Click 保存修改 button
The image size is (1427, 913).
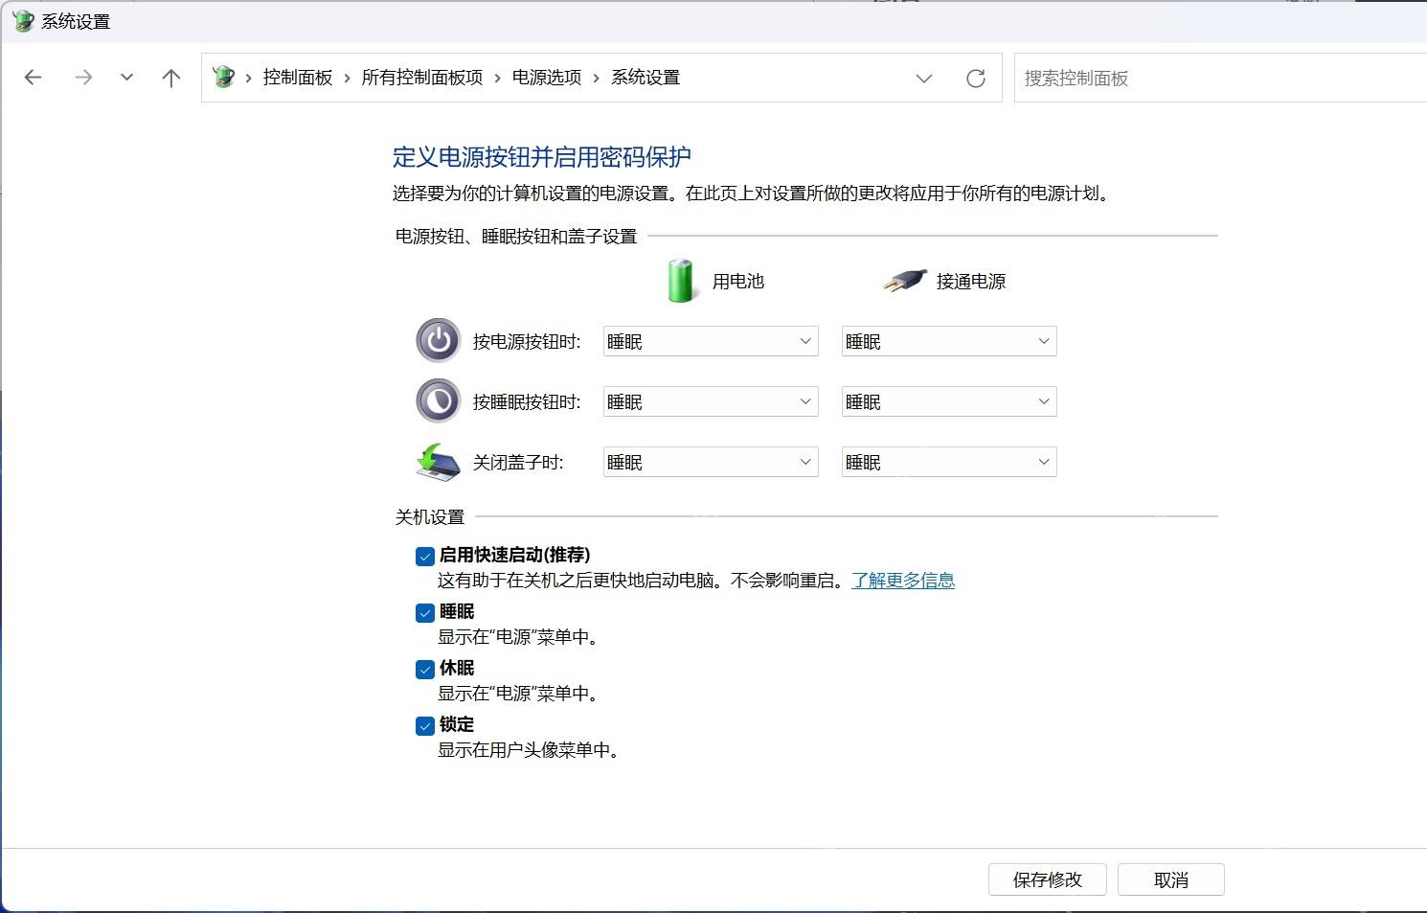pyautogui.click(x=1048, y=879)
